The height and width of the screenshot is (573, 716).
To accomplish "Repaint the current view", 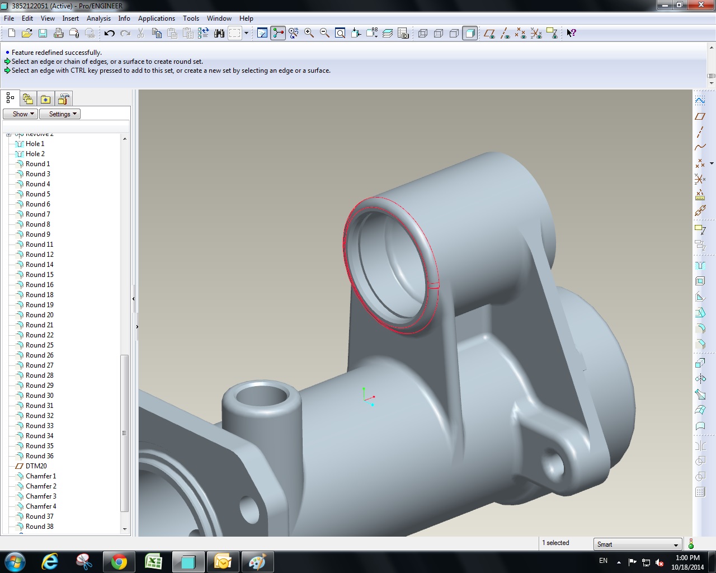I will [x=262, y=33].
